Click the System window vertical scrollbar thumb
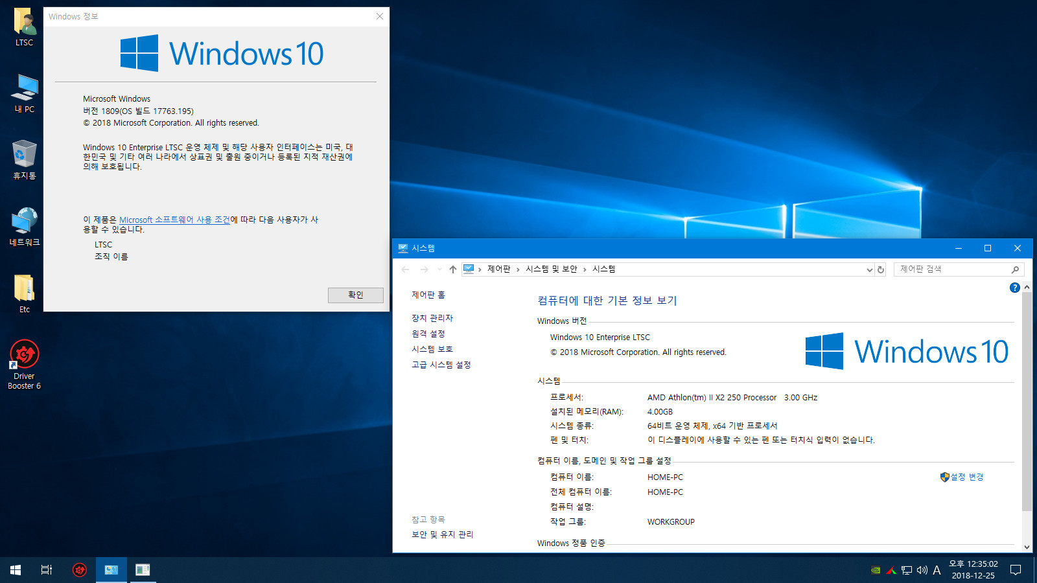Screen dimensions: 1037x583 1027,402
